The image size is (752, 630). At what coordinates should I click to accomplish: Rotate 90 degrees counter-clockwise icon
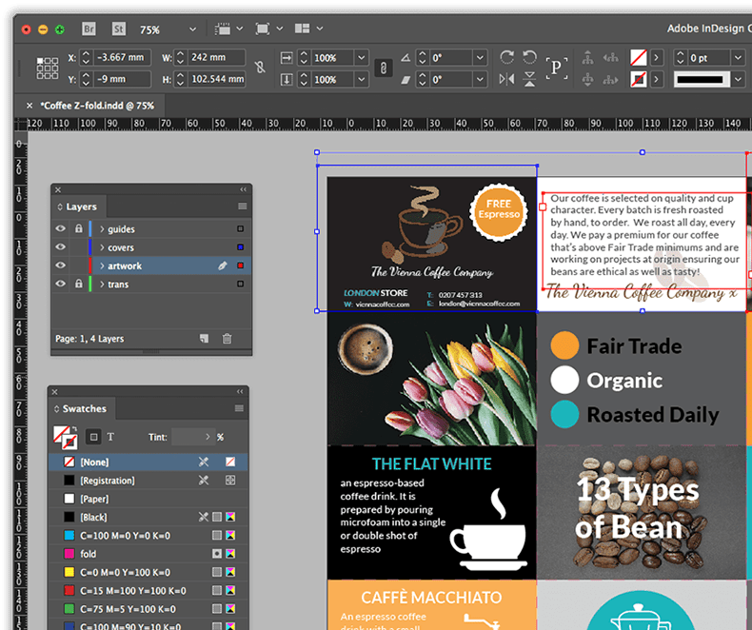coord(529,57)
